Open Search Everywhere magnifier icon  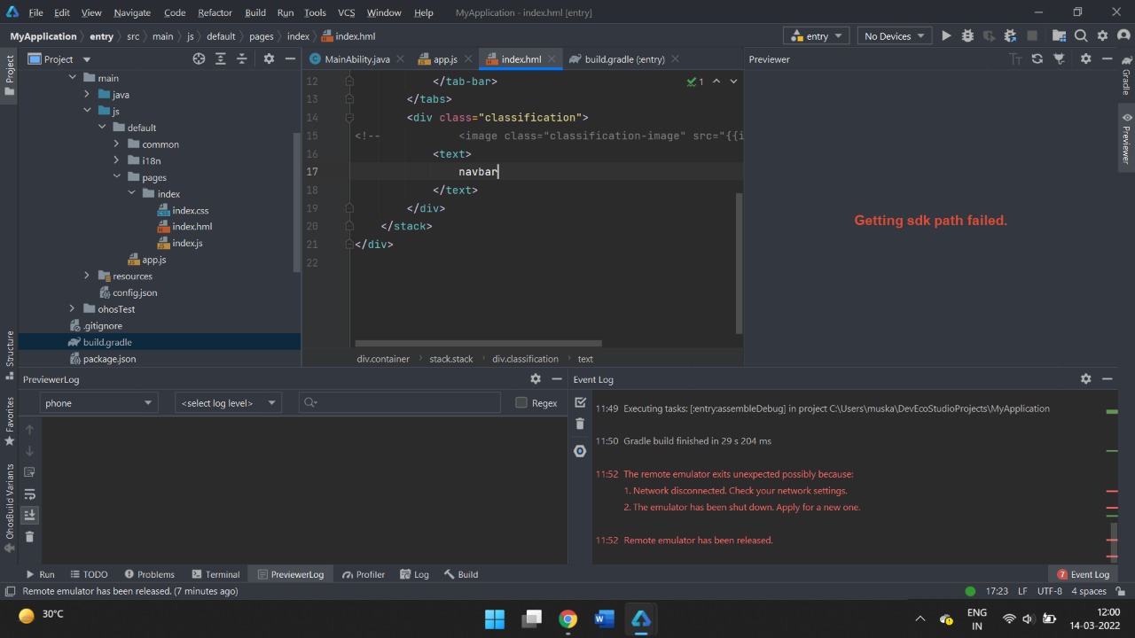point(1081,36)
